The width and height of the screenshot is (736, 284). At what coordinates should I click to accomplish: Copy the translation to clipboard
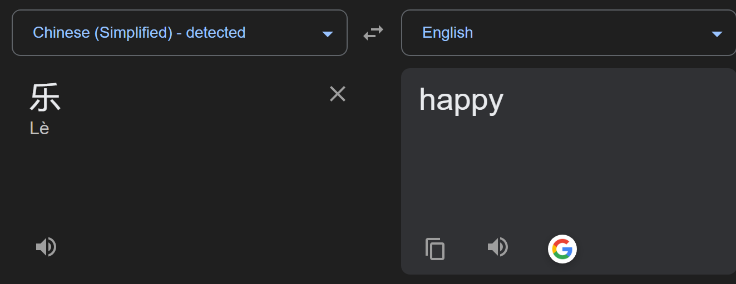(435, 248)
